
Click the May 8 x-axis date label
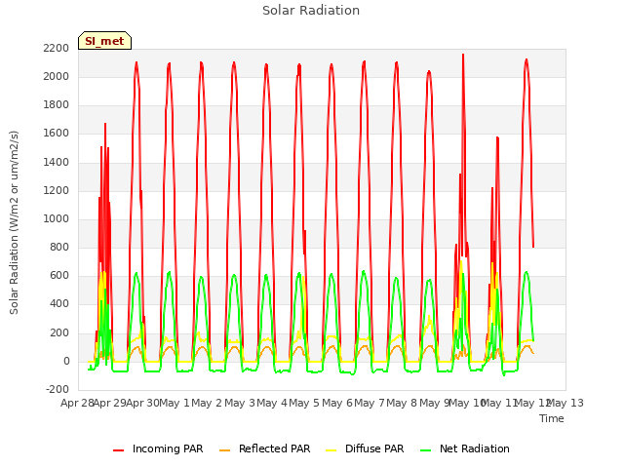402,403
